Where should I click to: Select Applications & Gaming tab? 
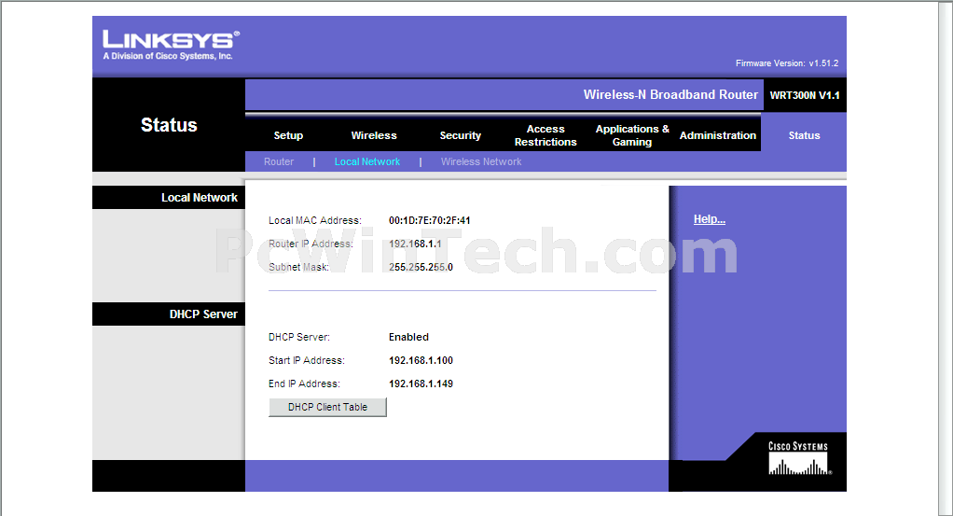coord(632,135)
